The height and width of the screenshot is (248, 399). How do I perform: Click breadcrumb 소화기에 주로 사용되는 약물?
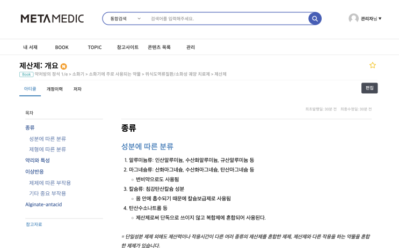point(114,74)
